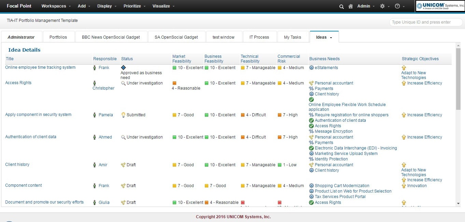Click the scrollbar down arrow
Viewport: 465px width, 222px height.
pyautogui.click(x=458, y=204)
